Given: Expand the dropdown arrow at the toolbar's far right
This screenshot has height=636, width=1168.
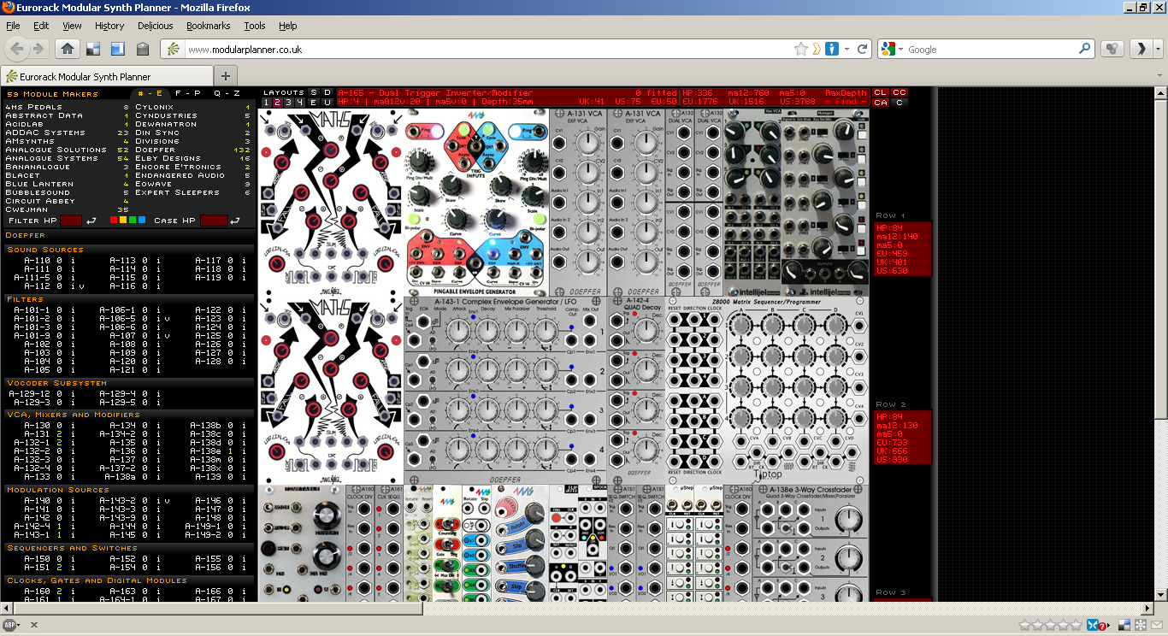Looking at the screenshot, I should pos(1159,49).
